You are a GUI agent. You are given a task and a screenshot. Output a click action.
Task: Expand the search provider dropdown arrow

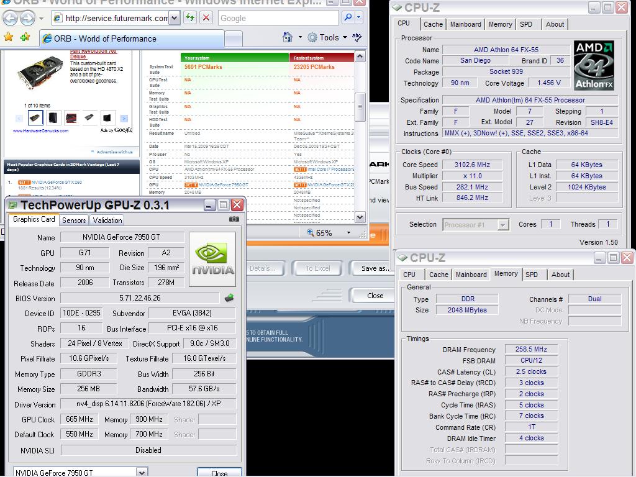point(358,17)
